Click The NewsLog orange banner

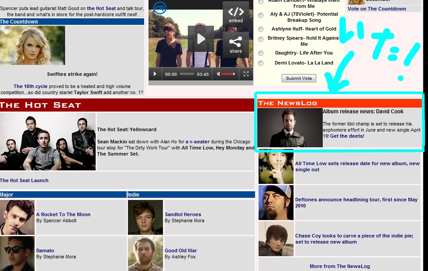coord(340,103)
